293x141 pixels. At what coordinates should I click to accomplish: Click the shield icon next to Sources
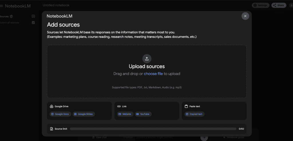11,17
